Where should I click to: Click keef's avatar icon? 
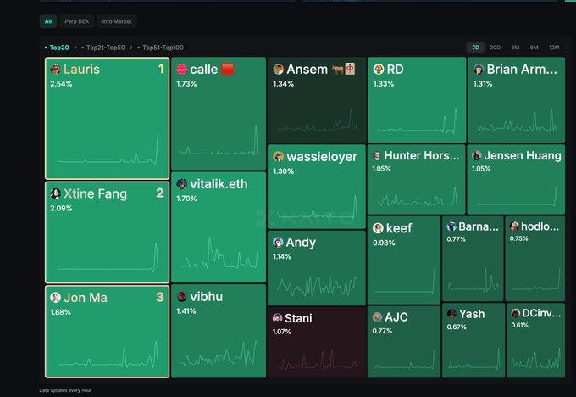(378, 228)
